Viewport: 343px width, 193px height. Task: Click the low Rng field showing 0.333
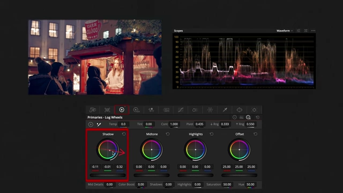225,124
